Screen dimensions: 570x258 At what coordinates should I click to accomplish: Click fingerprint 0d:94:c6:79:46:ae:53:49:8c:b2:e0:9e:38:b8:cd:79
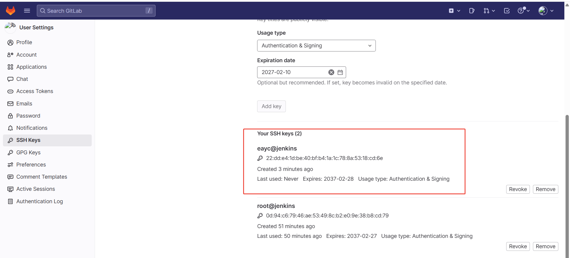[327, 216]
